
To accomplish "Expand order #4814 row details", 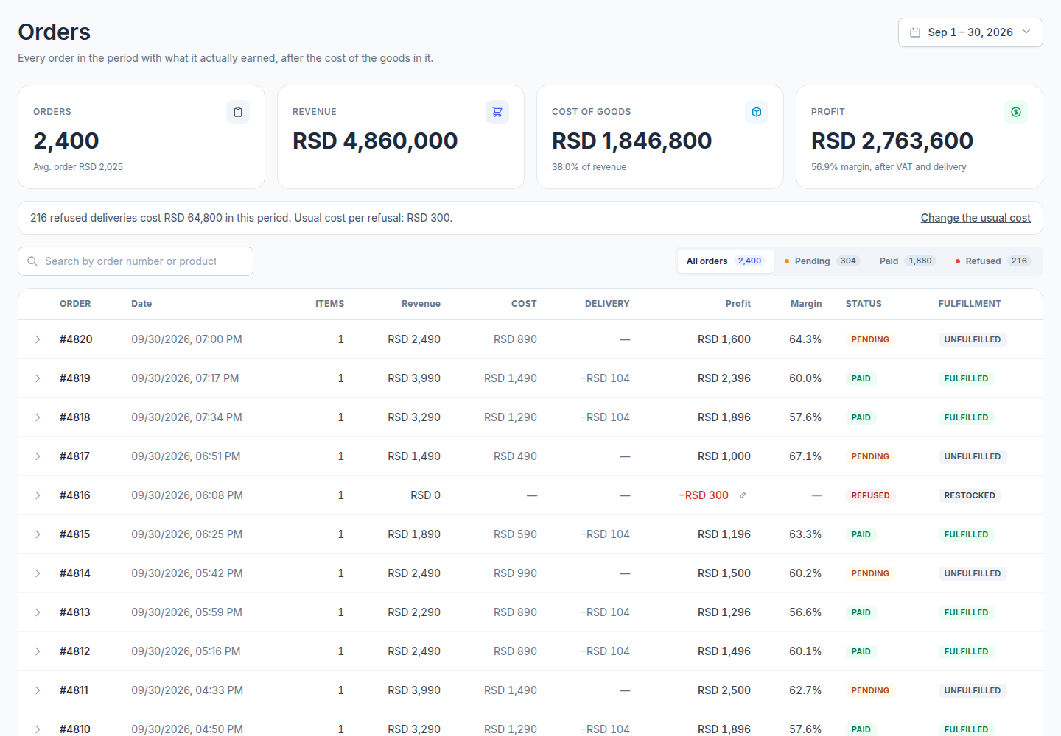I will pyautogui.click(x=38, y=573).
